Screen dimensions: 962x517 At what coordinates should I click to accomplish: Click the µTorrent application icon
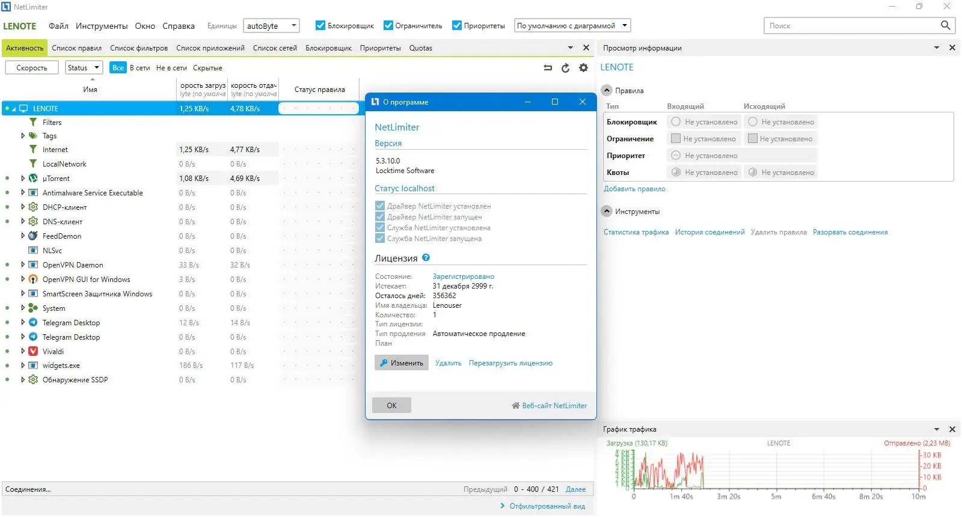pyautogui.click(x=33, y=179)
